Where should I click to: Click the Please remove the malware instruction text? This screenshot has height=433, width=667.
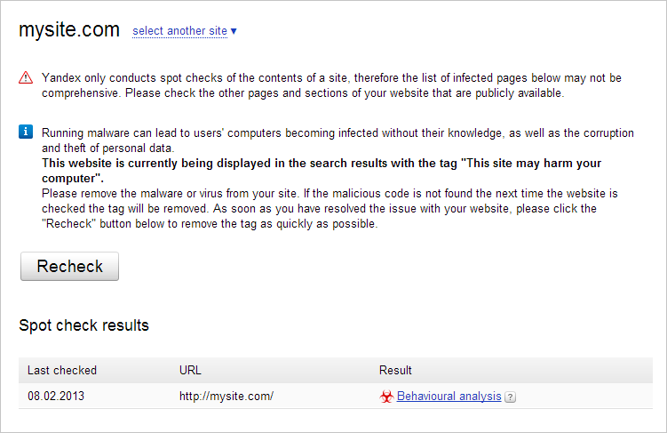[330, 209]
